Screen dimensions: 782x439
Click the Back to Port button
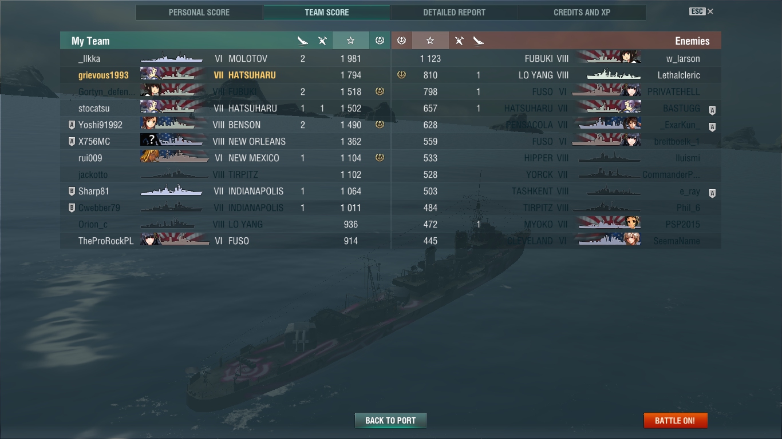[390, 420]
